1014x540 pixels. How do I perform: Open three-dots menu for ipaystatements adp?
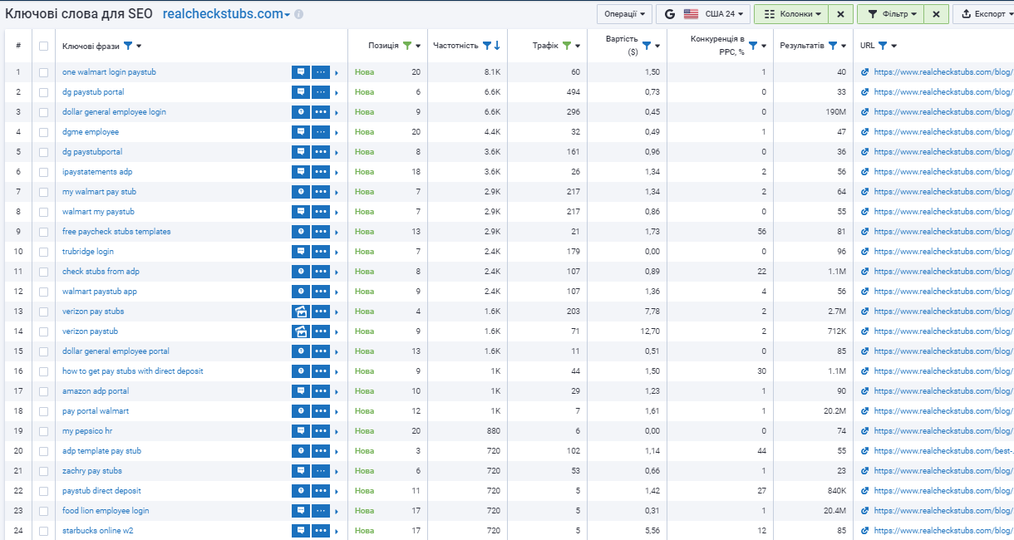click(321, 172)
